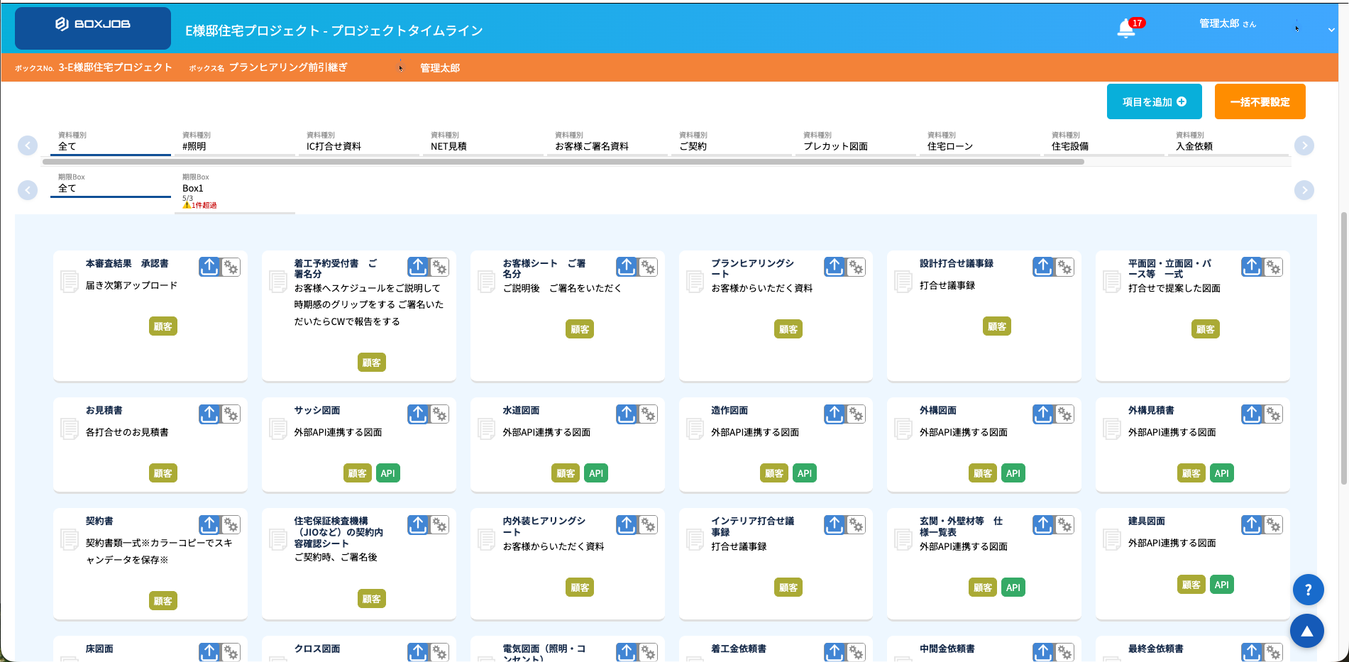
Task: Open the notification bell with 17 alerts
Action: tap(1126, 28)
